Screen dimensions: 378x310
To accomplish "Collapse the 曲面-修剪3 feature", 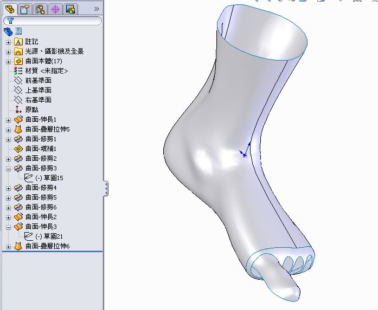I will coord(9,169).
